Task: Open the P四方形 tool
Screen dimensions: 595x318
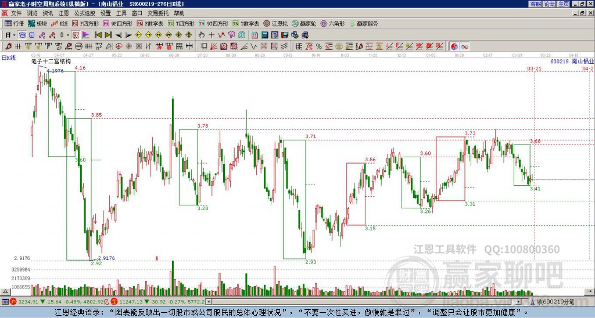Action: coord(85,23)
